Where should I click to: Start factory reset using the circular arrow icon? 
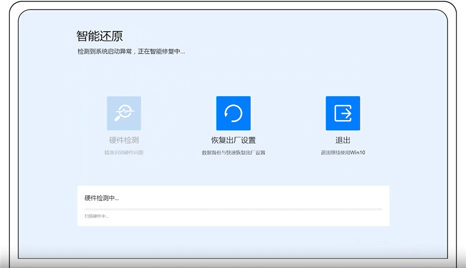(x=233, y=112)
